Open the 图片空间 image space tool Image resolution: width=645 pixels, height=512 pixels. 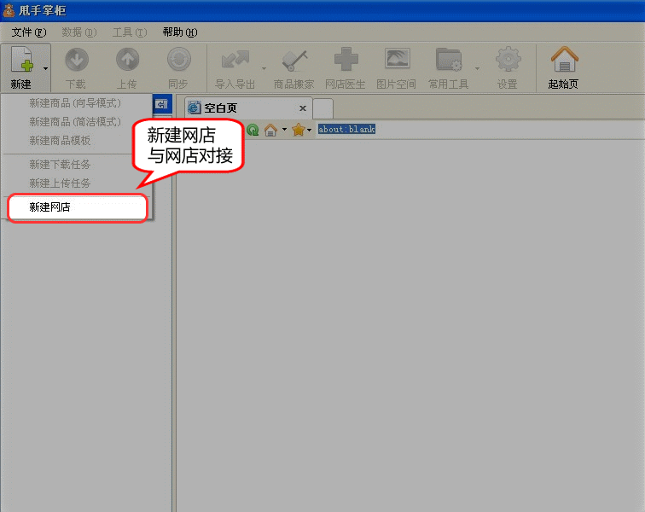click(397, 67)
